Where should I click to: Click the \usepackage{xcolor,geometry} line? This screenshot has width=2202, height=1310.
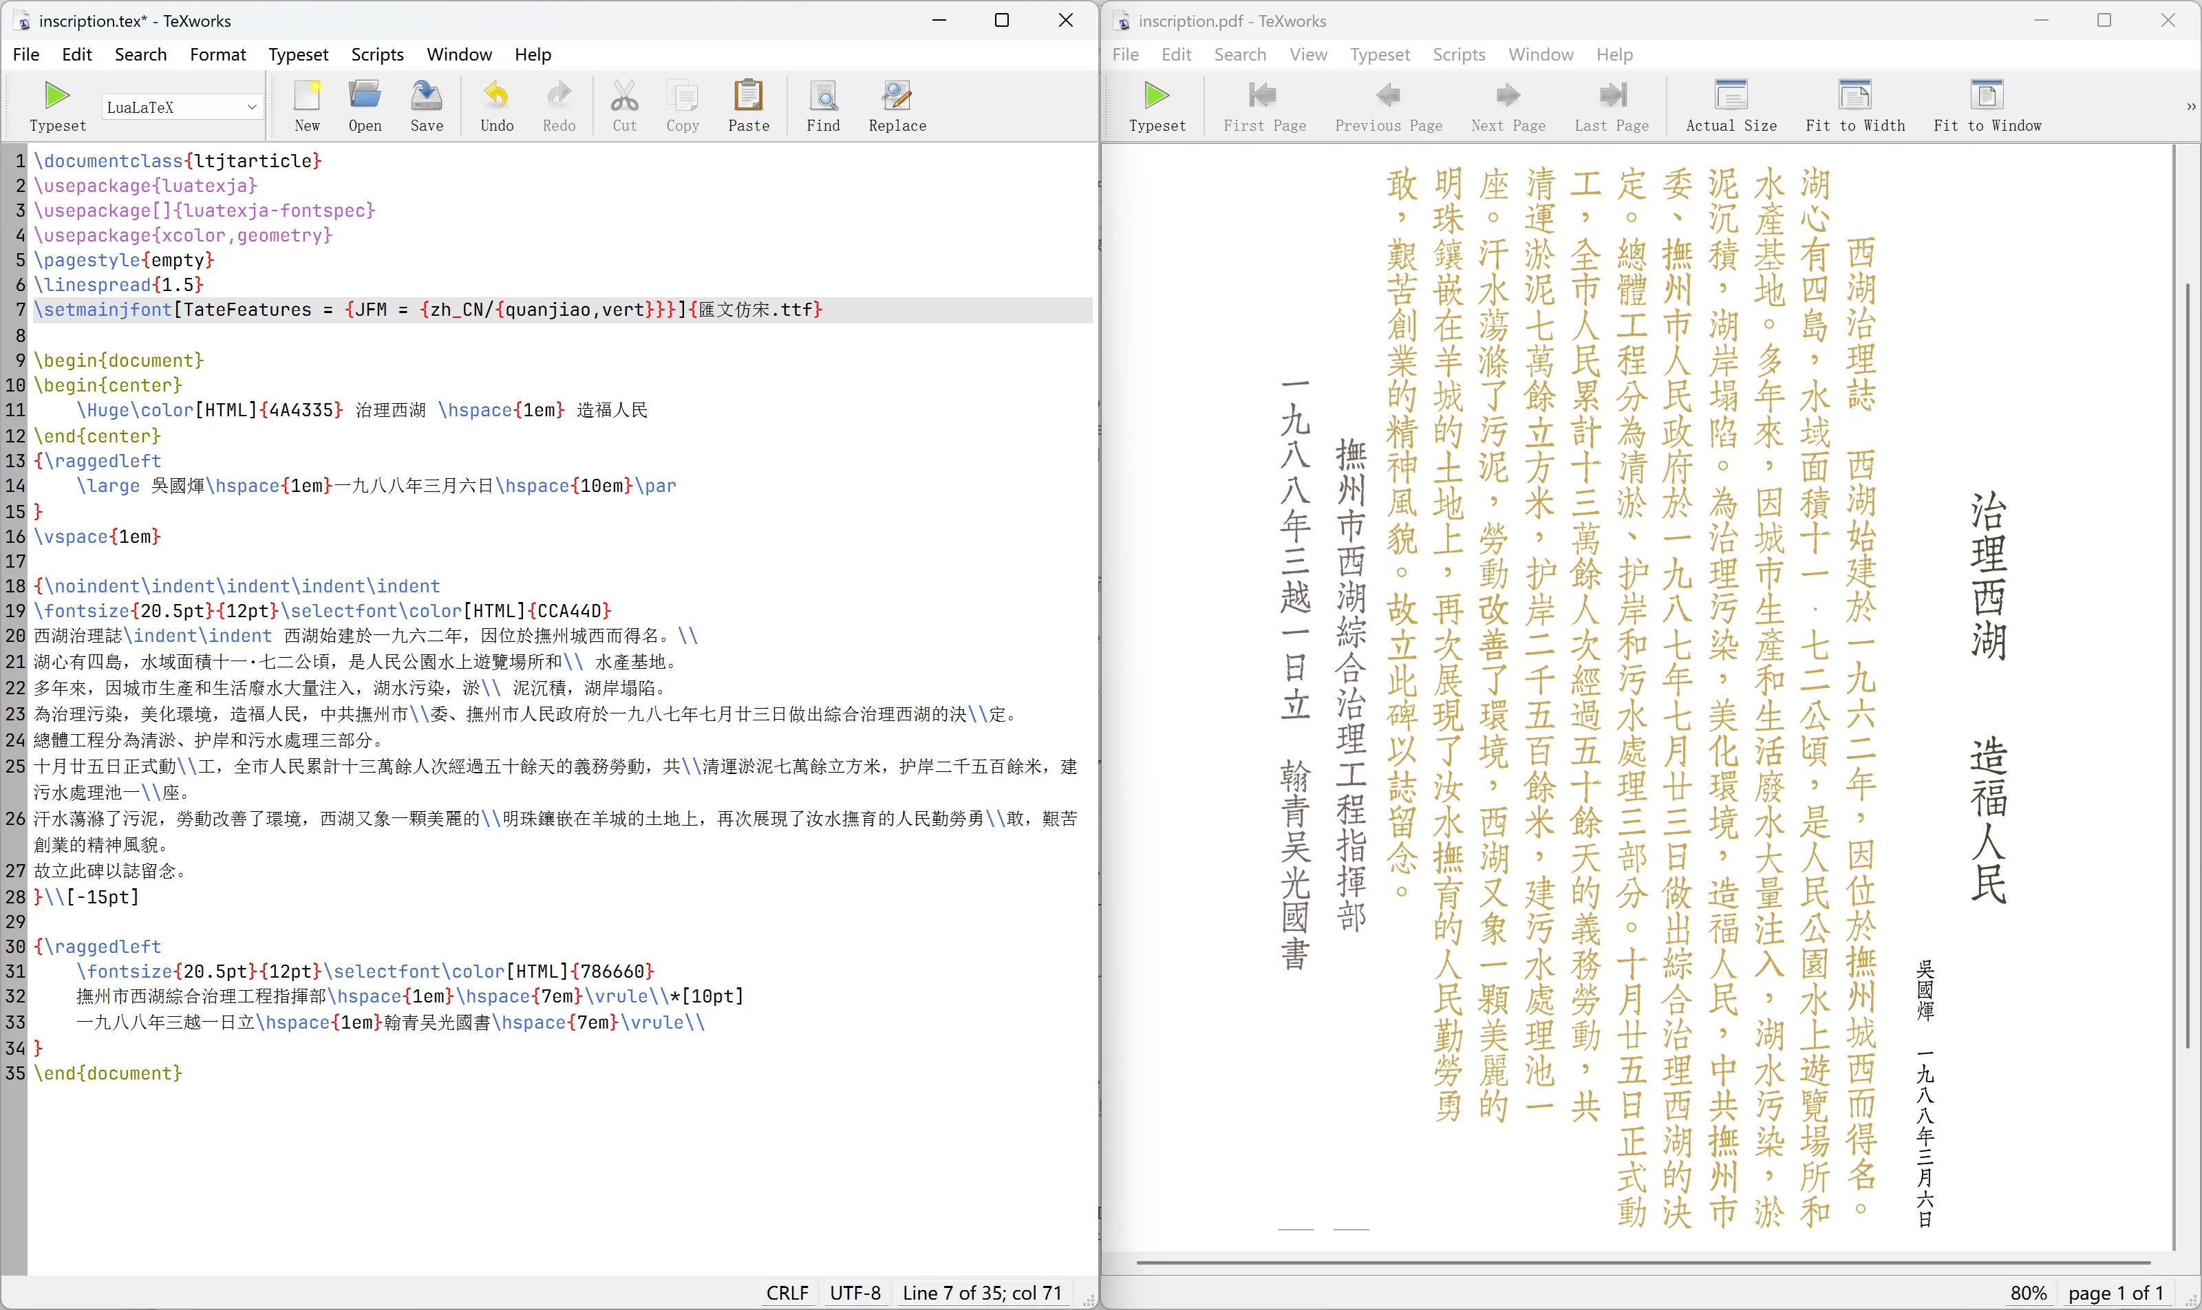(x=183, y=235)
